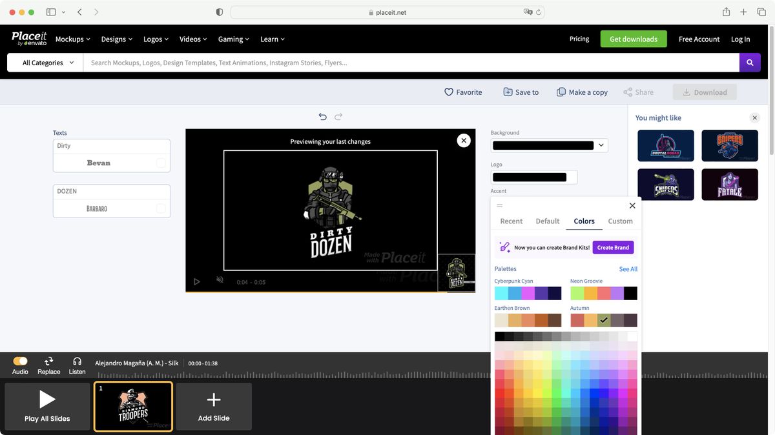
Task: Turn off the Audio toggle
Action: click(20, 361)
